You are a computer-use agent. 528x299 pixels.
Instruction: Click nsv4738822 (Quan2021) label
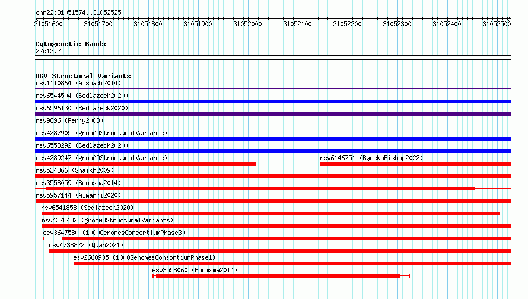pos(86,245)
